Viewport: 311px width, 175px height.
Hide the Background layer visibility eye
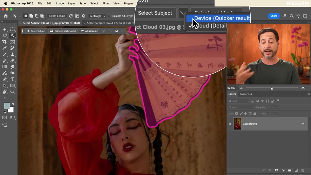pos(230,124)
